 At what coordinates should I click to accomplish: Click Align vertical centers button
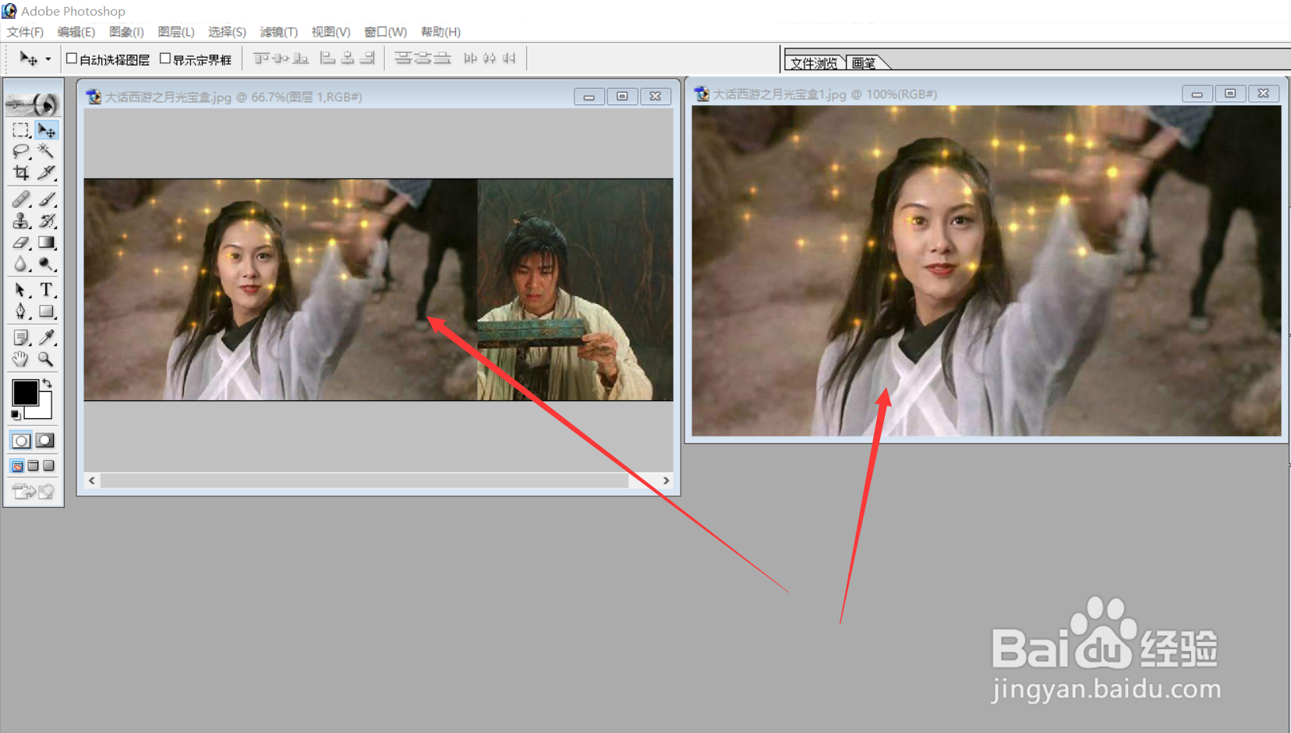[x=281, y=58]
